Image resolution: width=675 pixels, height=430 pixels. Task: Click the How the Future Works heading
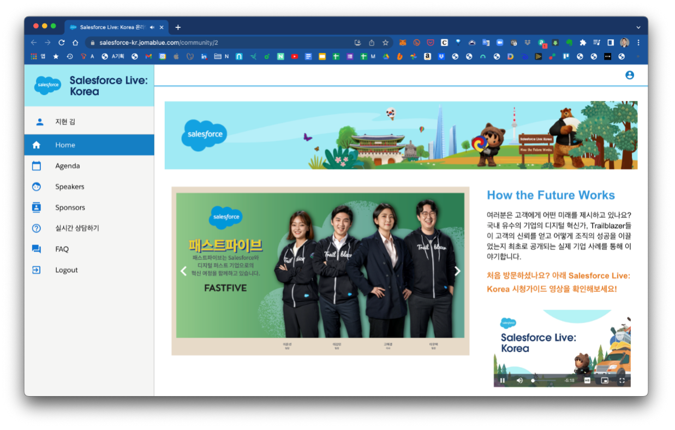[551, 195]
